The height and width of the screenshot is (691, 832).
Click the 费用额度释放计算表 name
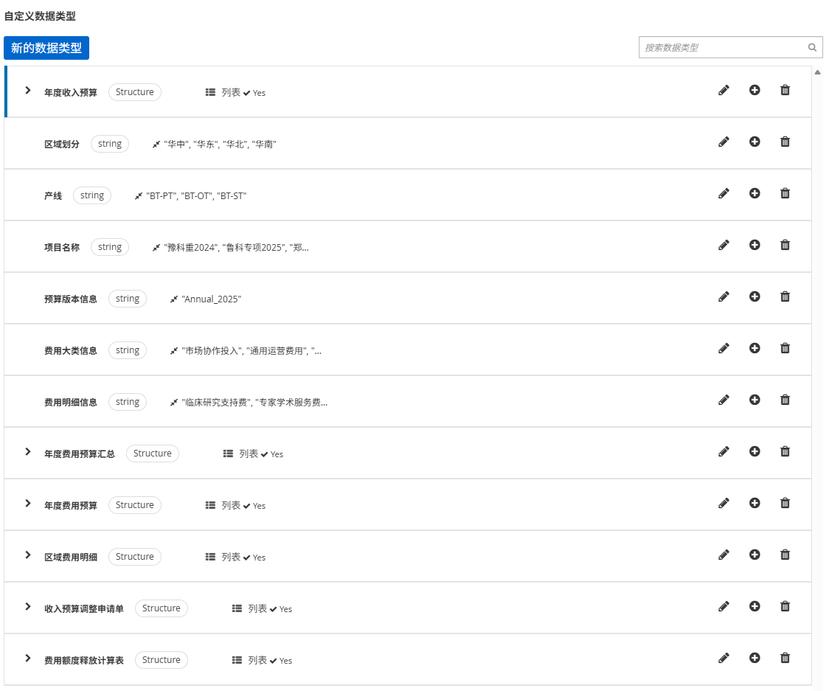coord(84,661)
